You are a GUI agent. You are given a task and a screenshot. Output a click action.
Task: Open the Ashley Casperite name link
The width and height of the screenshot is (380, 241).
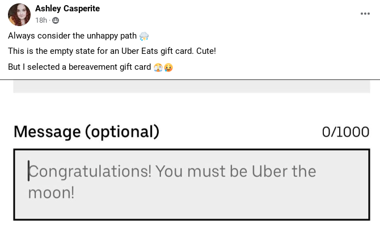pyautogui.click(x=67, y=9)
